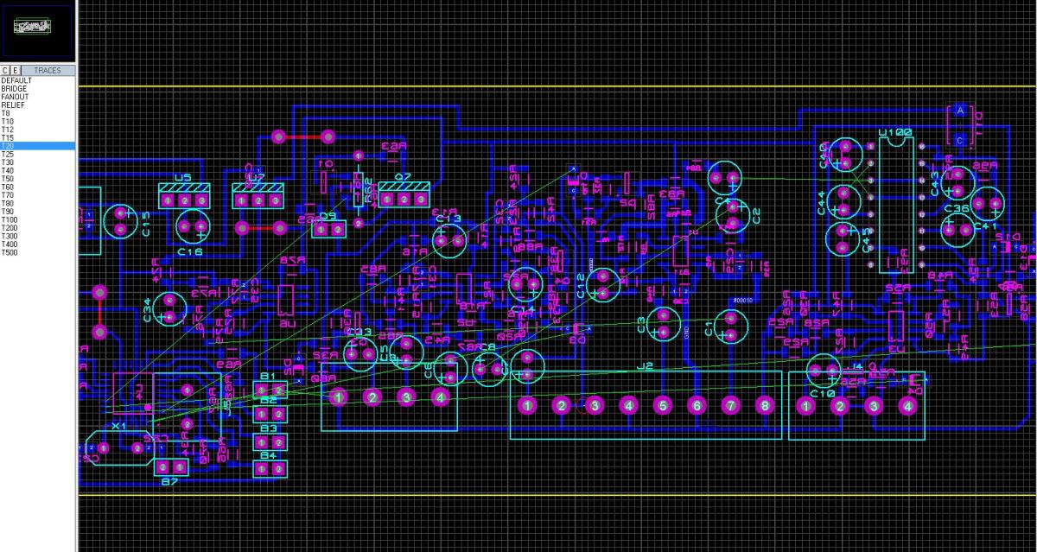Select the U7 component footprint

click(258, 195)
